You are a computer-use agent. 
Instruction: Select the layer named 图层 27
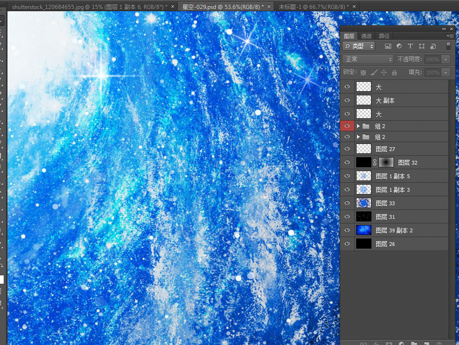pos(385,149)
